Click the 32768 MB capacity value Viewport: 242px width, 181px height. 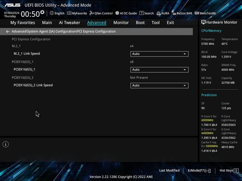[228, 83]
